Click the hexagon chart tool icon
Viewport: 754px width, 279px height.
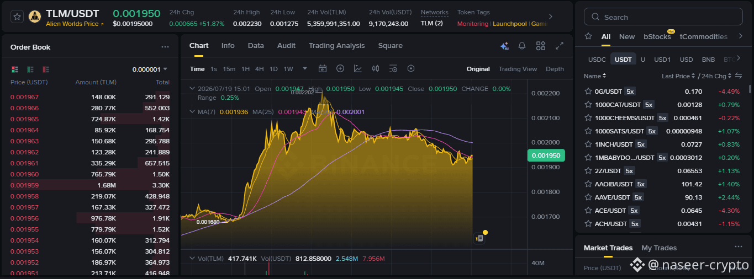[411, 69]
